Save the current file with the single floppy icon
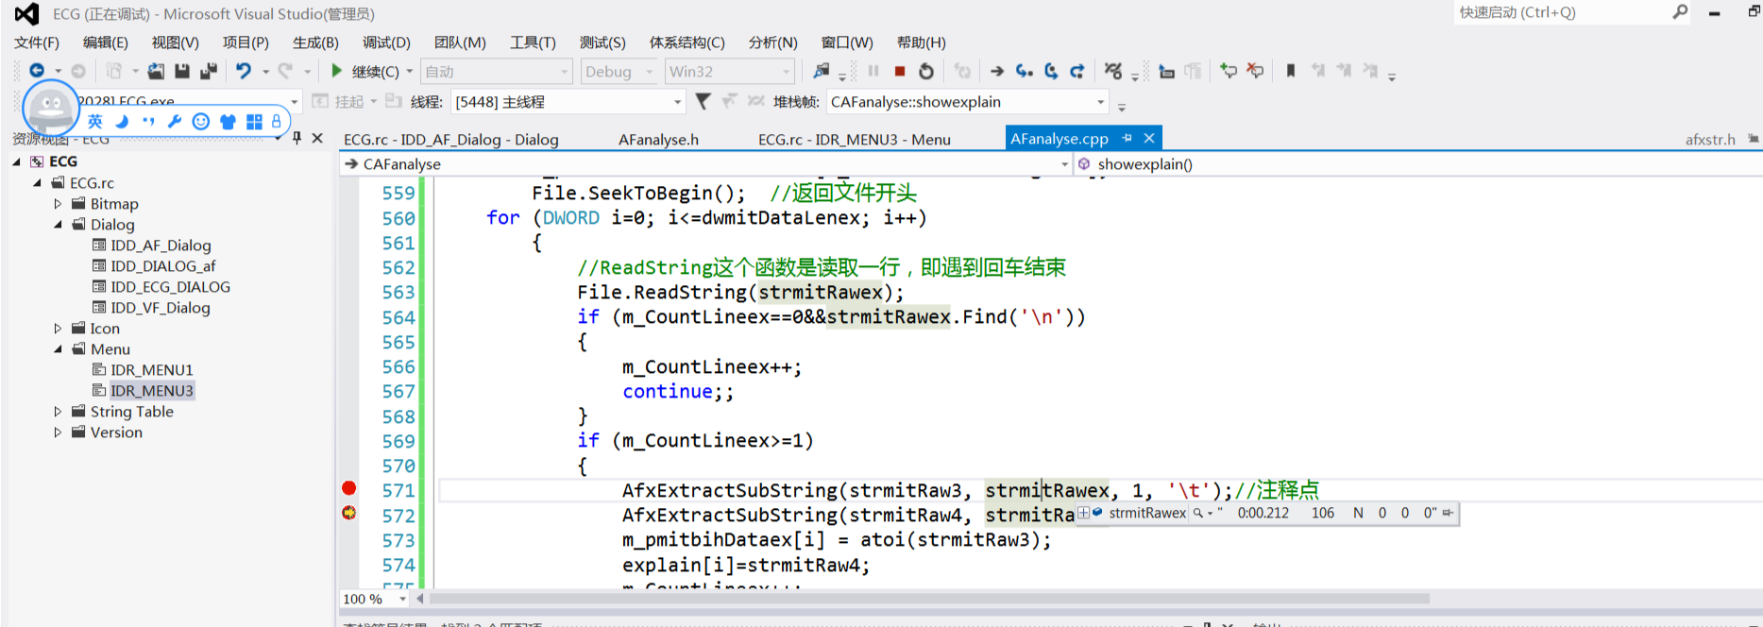Viewport: 1763px width, 627px height. pos(182,71)
